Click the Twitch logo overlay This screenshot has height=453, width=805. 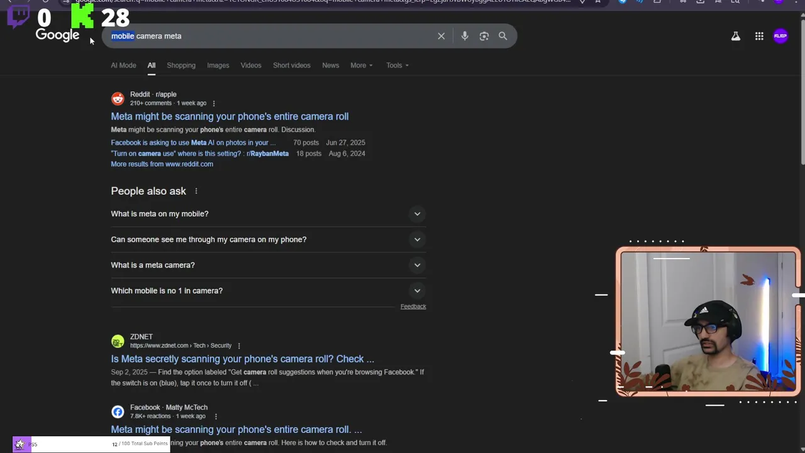pos(18,17)
